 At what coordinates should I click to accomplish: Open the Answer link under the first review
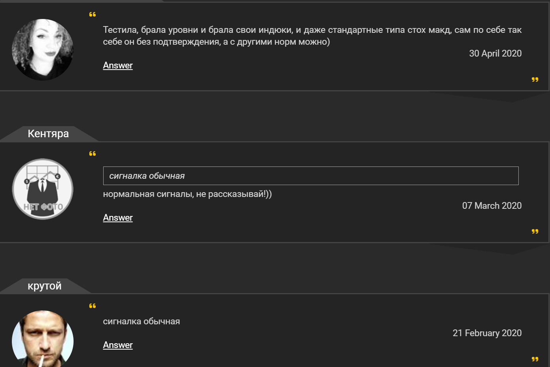click(117, 65)
